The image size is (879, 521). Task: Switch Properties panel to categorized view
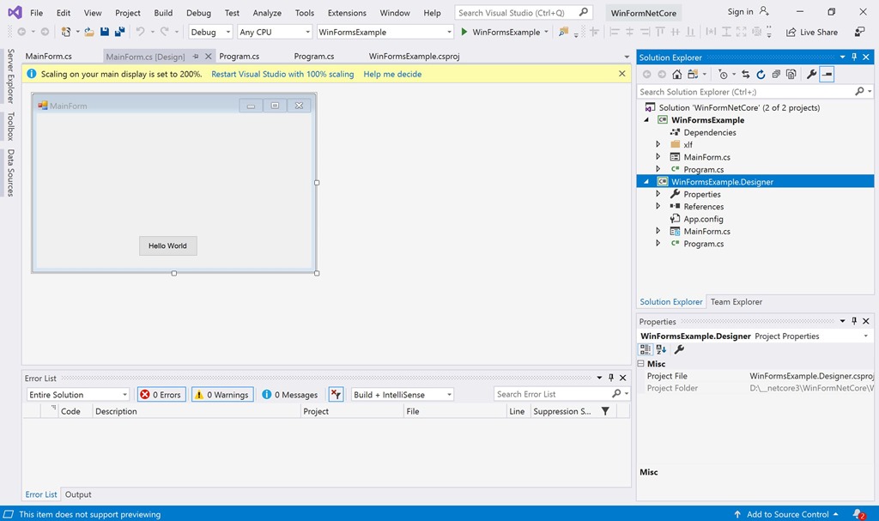(645, 349)
